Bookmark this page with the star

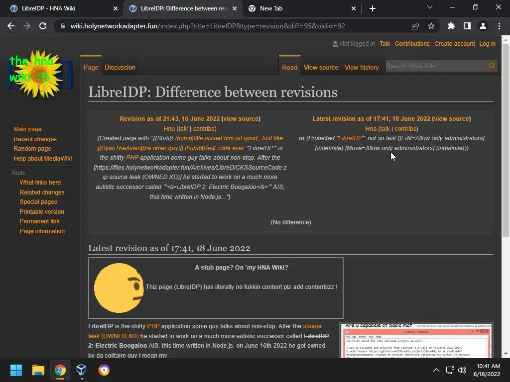tap(431, 26)
